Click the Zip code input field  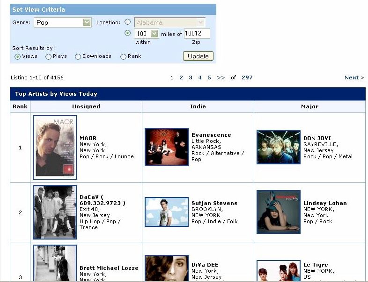(x=197, y=34)
